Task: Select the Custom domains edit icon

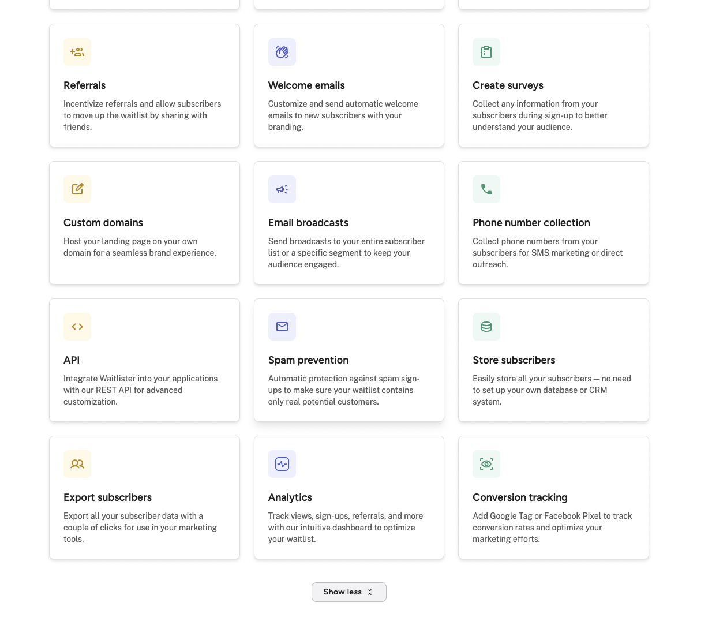Action: point(77,189)
